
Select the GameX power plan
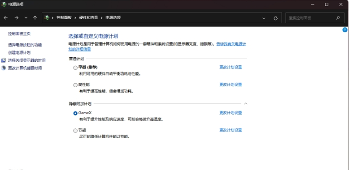point(75,113)
